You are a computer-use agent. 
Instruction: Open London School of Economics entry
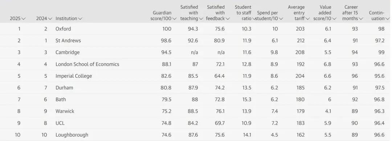point(87,64)
